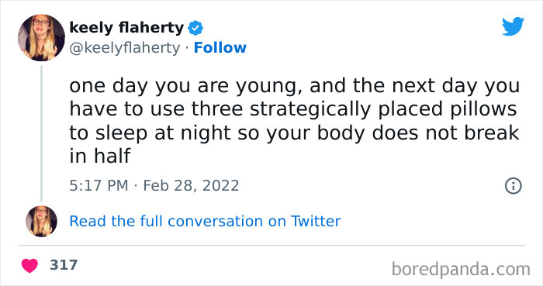
Task: Open the keely flaherty display name
Action: 126,28
